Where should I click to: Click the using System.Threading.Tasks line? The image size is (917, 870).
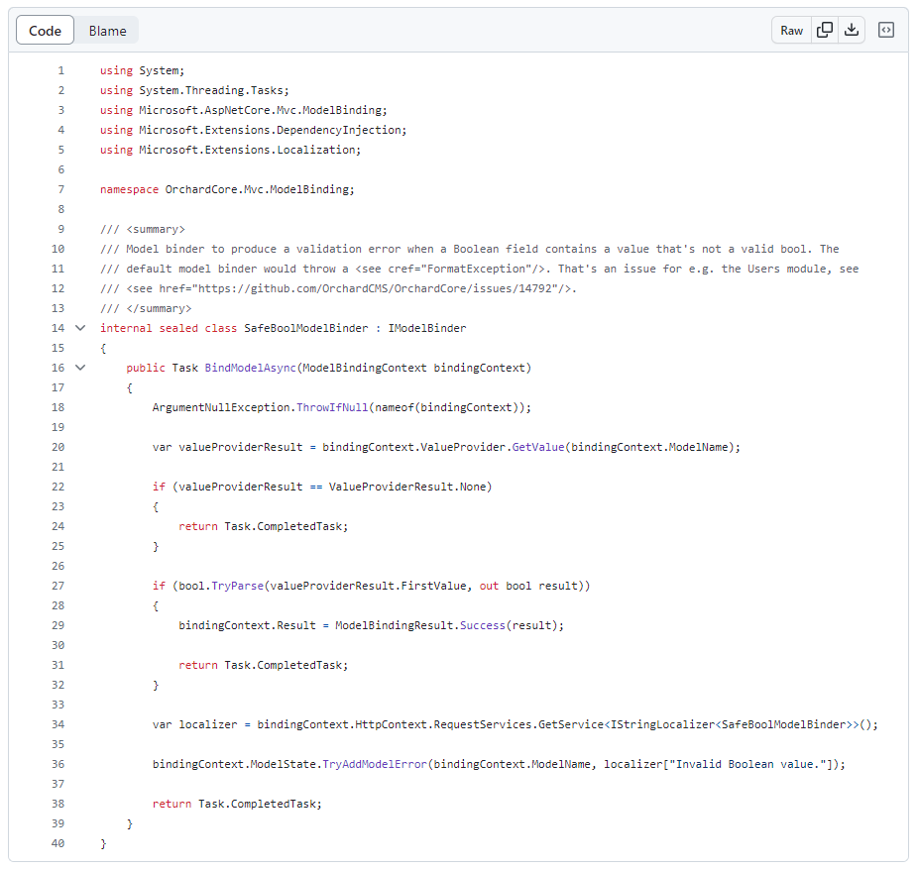pyautogui.click(x=194, y=90)
